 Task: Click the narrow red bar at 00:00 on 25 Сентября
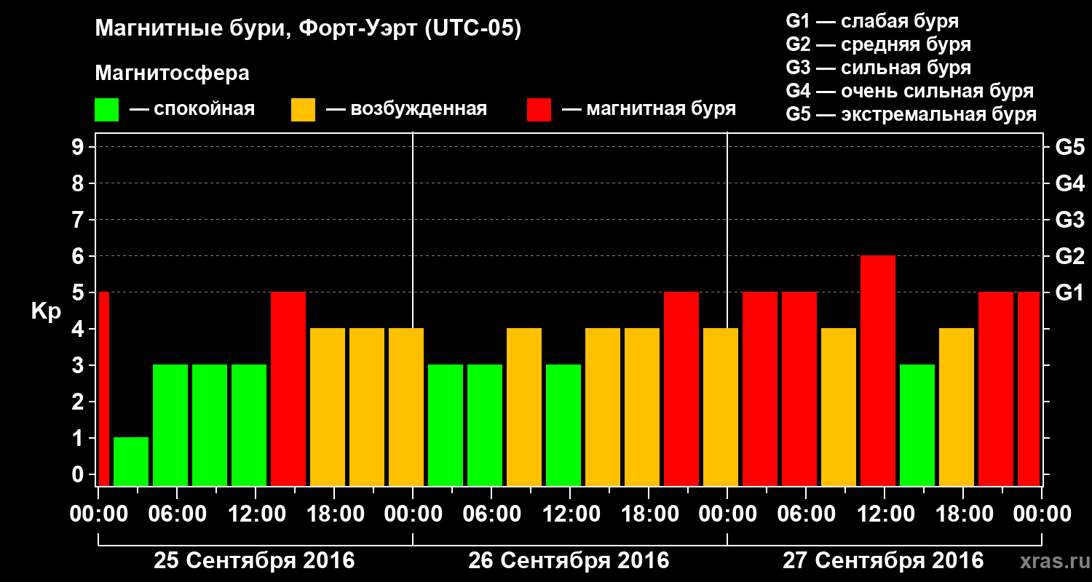(x=103, y=388)
